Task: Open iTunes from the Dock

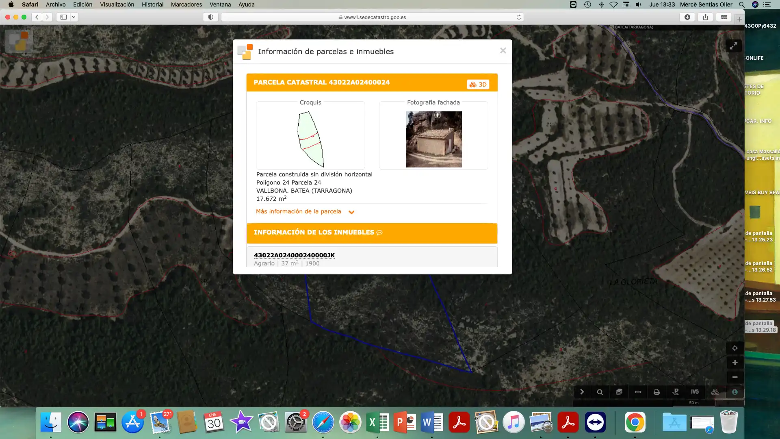Action: (513, 423)
